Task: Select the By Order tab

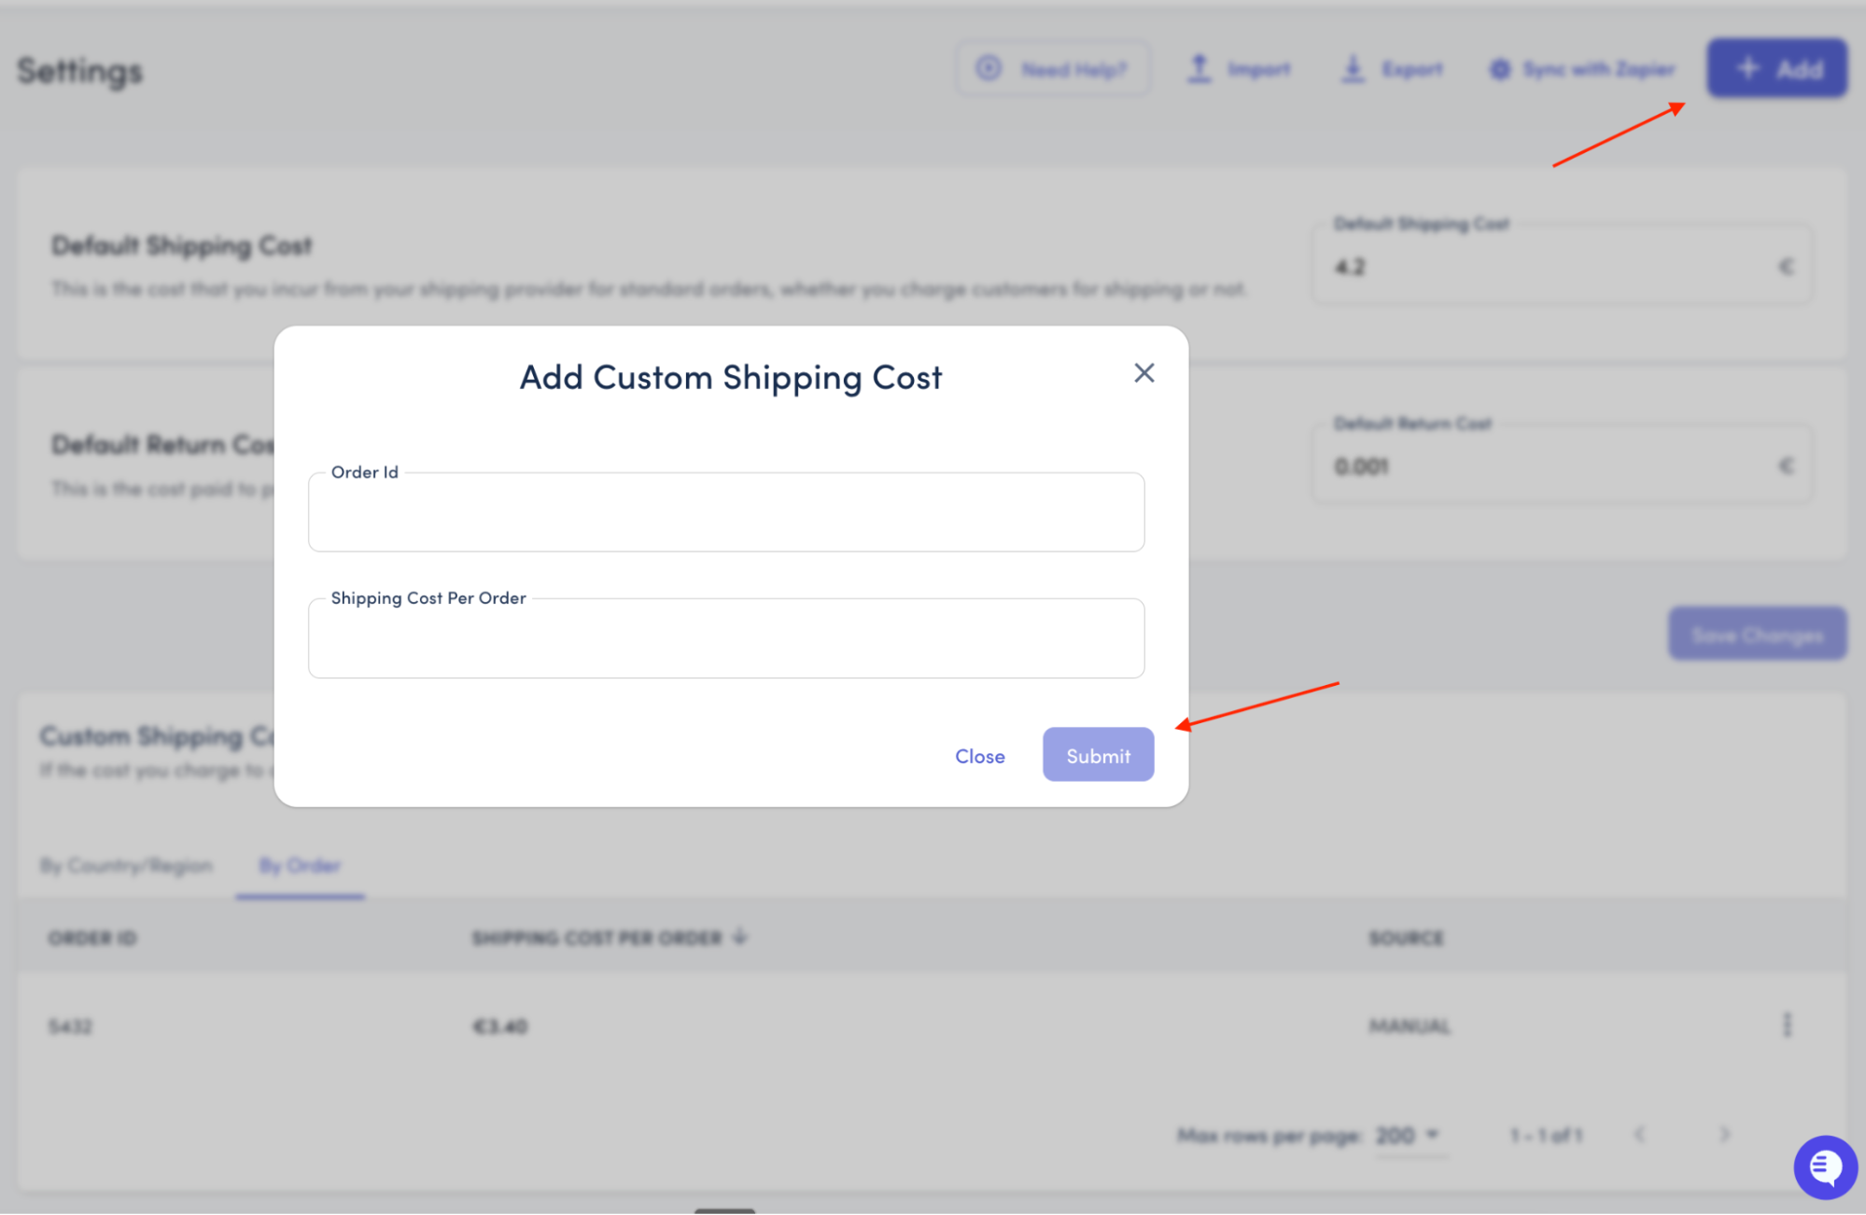Action: [x=300, y=866]
